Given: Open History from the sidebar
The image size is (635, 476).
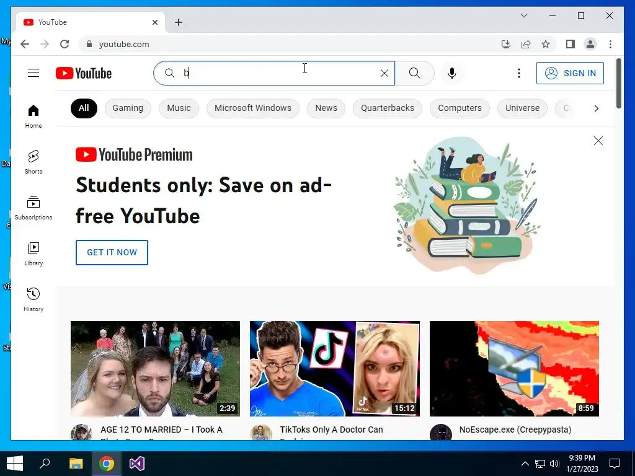Looking at the screenshot, I should 33,300.
